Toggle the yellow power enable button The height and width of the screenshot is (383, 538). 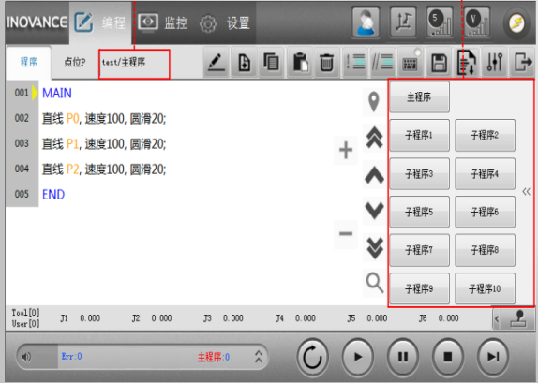516,23
